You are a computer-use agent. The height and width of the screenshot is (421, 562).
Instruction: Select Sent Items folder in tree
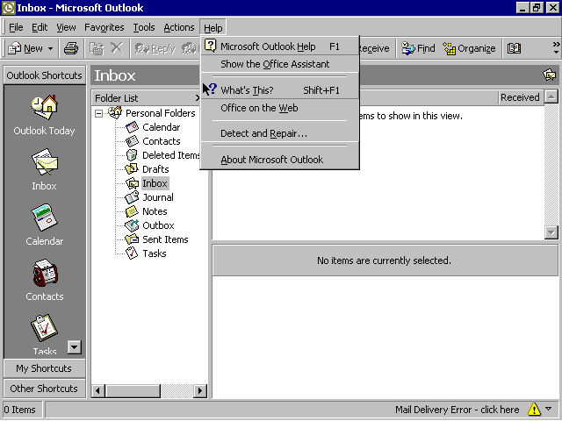pyautogui.click(x=165, y=239)
